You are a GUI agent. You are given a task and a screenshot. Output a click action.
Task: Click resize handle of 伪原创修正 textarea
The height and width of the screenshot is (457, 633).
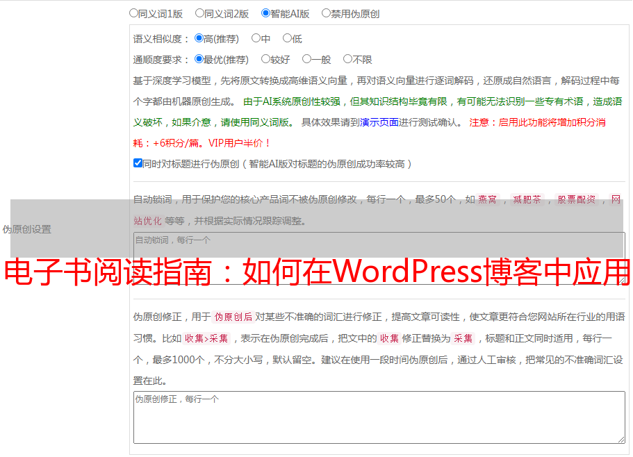(x=621, y=440)
